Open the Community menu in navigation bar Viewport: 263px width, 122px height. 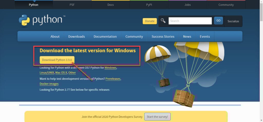click(x=134, y=36)
